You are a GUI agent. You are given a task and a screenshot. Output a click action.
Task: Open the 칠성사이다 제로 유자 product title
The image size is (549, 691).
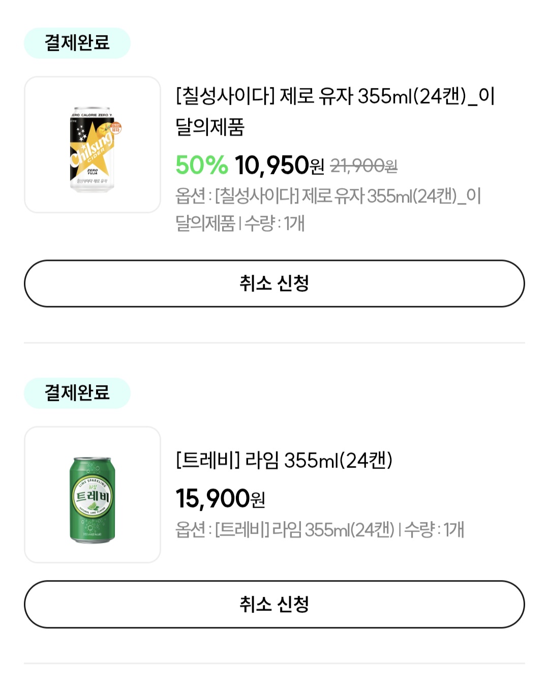(334, 110)
